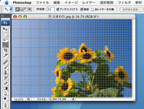This screenshot has height=109, width=144.
Task: Uncheck the 隣接 checkbox
Action: (82, 9)
